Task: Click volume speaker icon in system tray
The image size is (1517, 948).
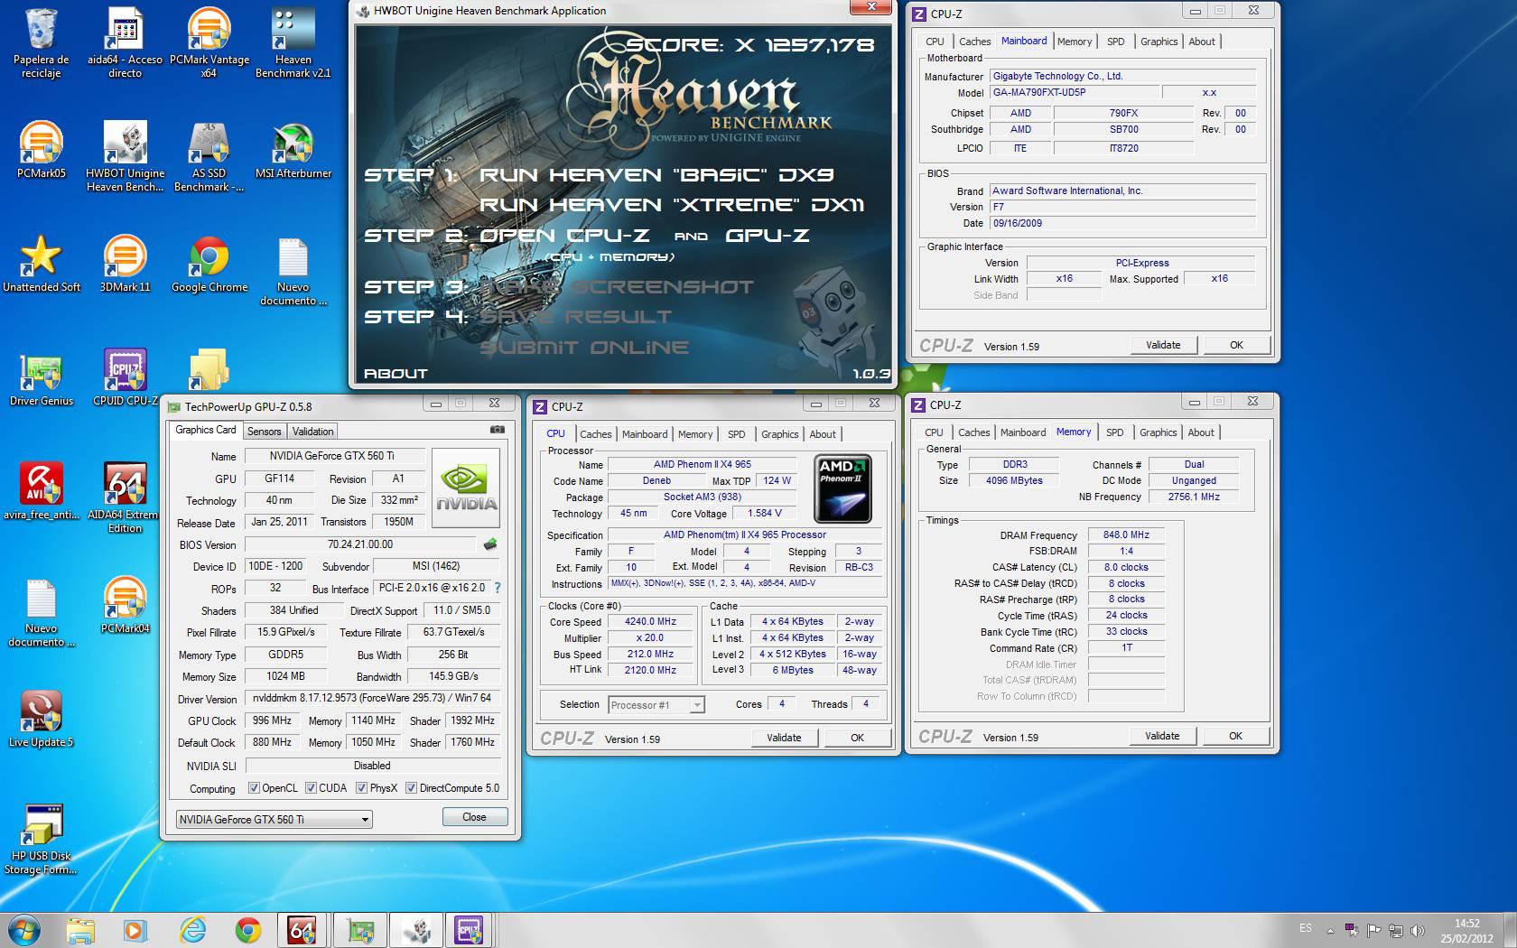Action: point(1418,930)
